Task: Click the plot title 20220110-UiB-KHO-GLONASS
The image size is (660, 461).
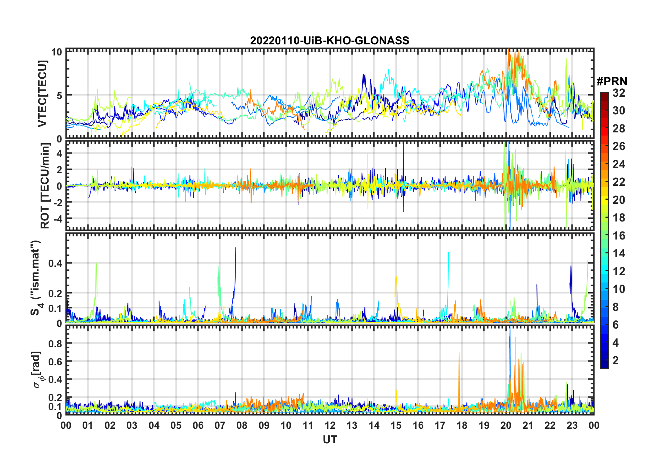Action: pyautogui.click(x=330, y=41)
